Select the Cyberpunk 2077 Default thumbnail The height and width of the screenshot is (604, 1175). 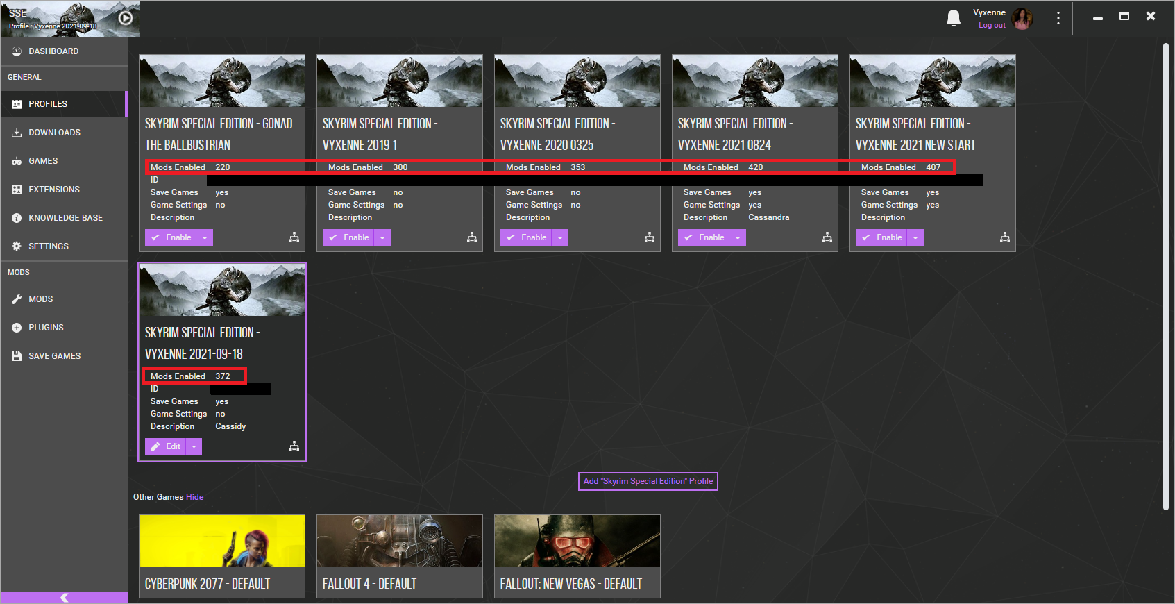(222, 541)
